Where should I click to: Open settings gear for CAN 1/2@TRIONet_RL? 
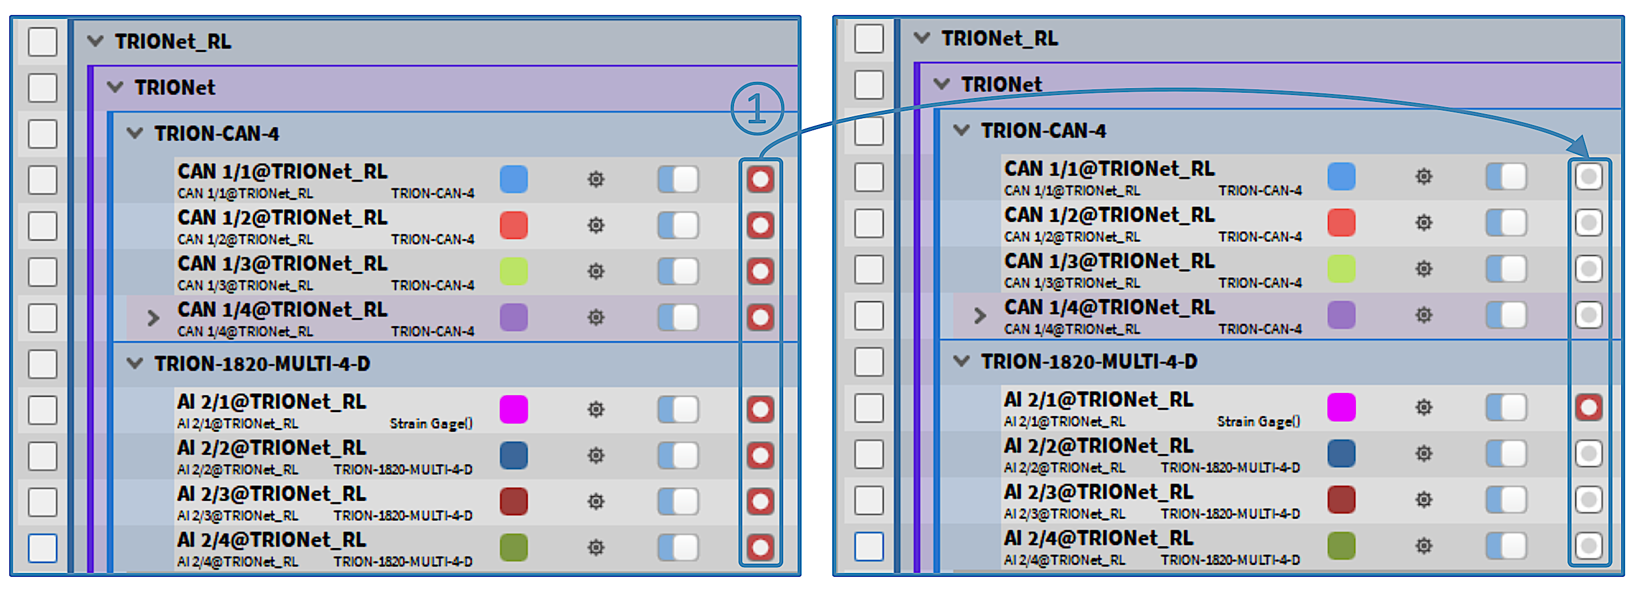click(x=596, y=226)
